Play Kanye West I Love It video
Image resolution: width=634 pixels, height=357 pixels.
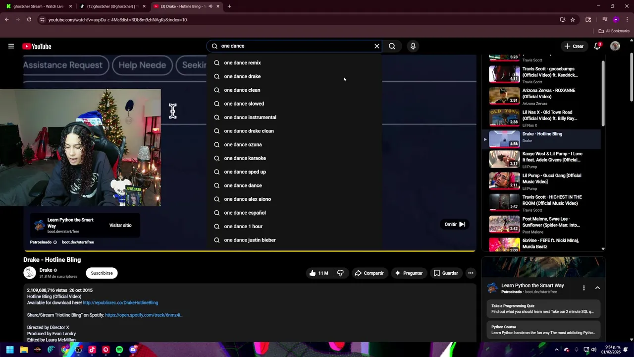[x=542, y=160]
